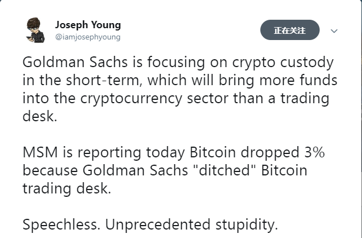362x238 pixels.
Task: Open the @iamjosephyoung handle link
Action: tap(88, 37)
